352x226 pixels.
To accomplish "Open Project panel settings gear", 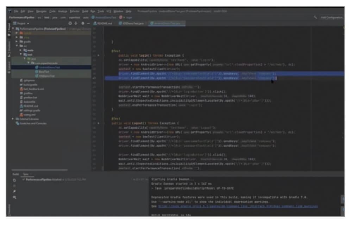I will [x=83, y=23].
